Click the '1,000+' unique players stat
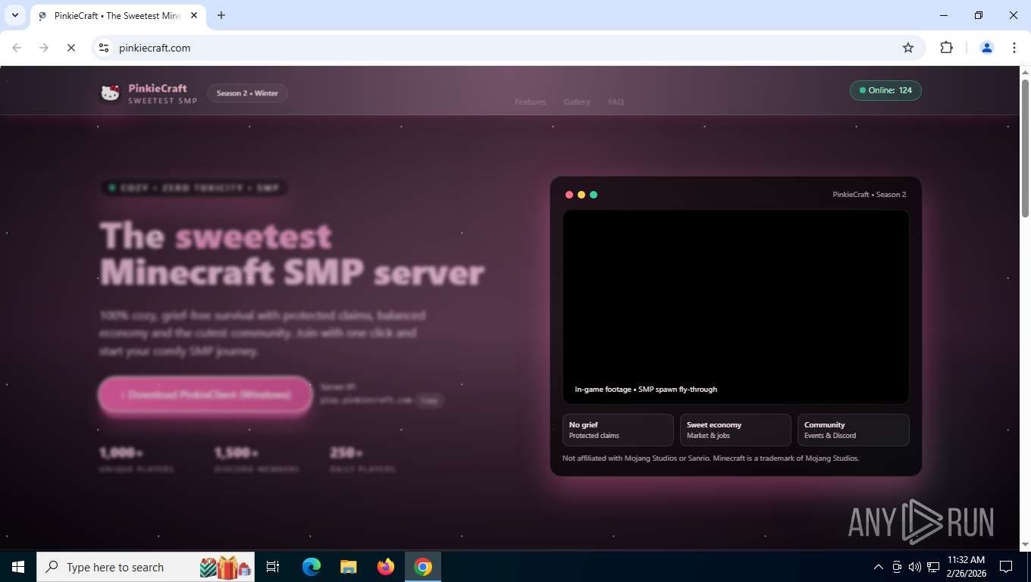 point(121,453)
